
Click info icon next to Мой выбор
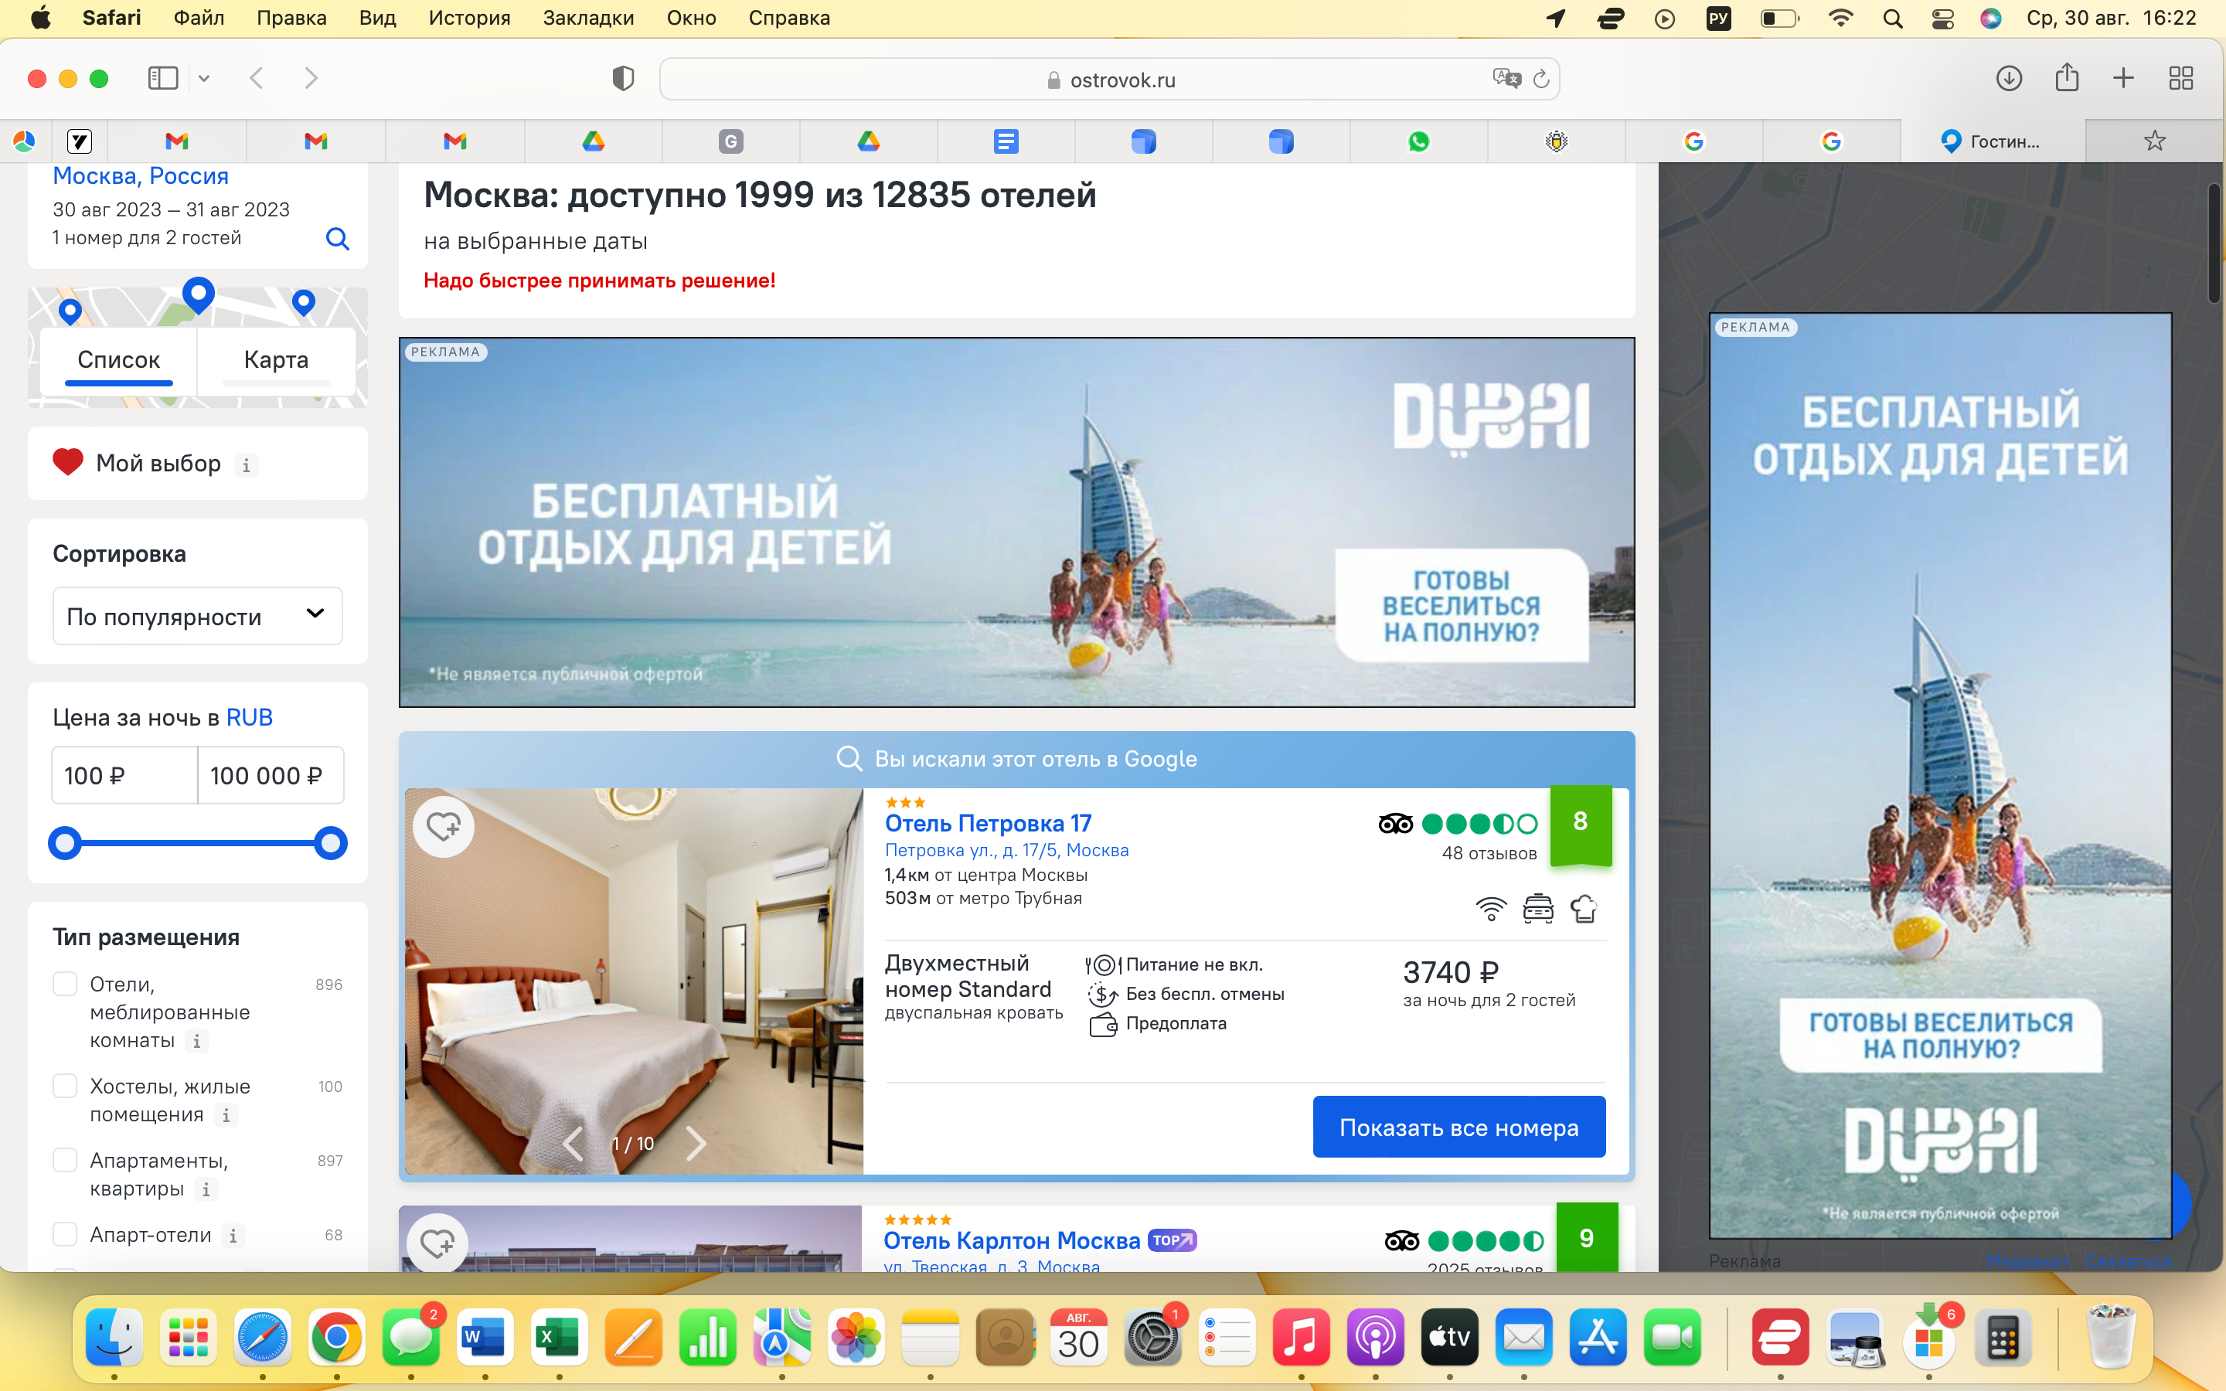pyautogui.click(x=246, y=464)
